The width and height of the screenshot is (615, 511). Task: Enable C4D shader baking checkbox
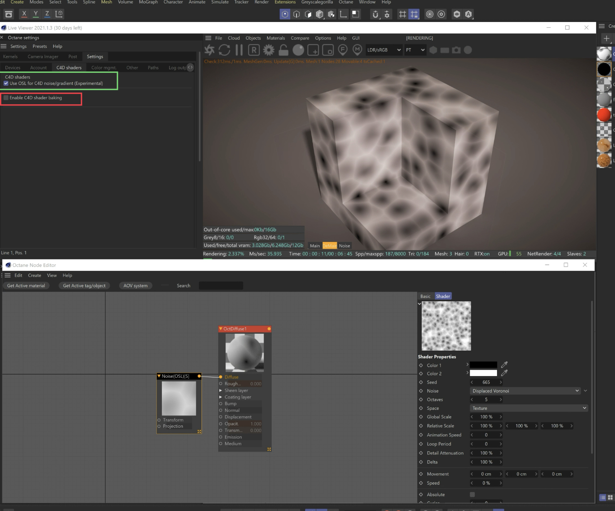[6, 98]
